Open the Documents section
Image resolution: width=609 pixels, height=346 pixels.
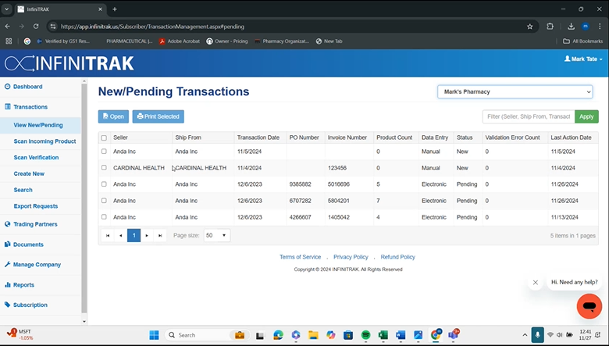click(x=28, y=244)
